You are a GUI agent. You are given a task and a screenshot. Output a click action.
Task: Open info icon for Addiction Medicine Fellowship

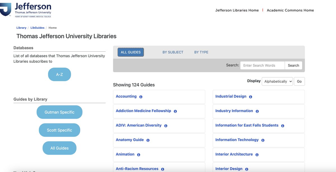tap(175, 111)
